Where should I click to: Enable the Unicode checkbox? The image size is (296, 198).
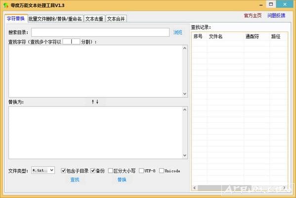(x=162, y=171)
